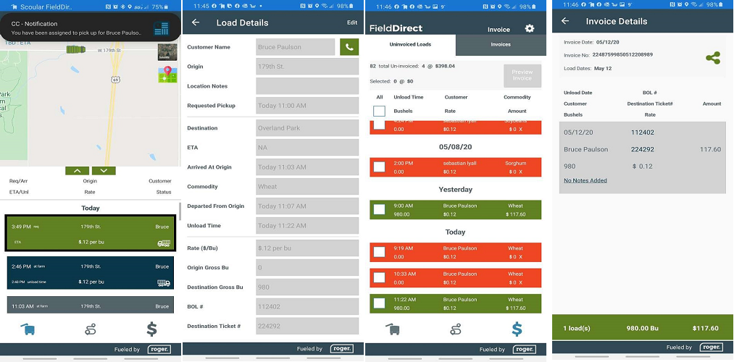Tap the Origin Gross Bu field
742x362 pixels.
click(x=307, y=267)
